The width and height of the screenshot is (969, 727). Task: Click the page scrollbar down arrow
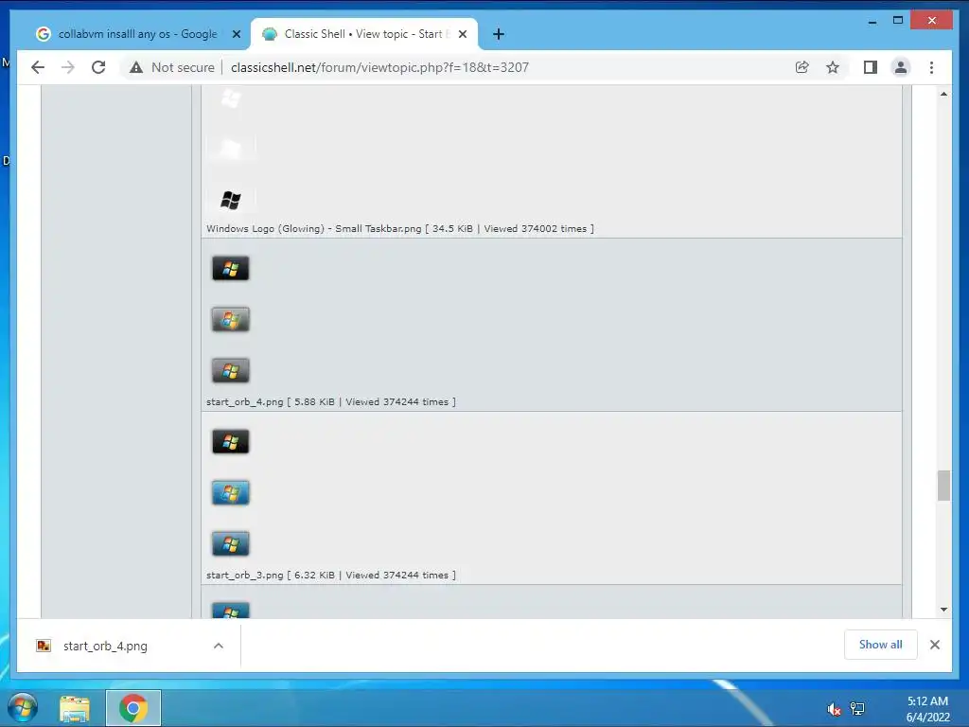click(943, 610)
